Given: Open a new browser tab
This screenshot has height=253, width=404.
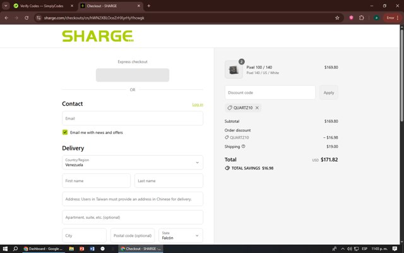Looking at the screenshot, I should tap(149, 6).
